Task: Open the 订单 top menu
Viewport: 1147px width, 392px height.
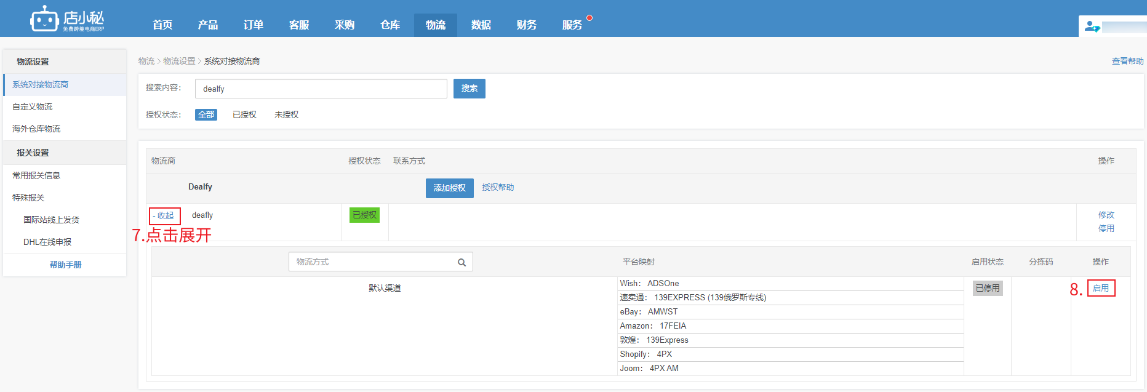Action: tap(254, 25)
